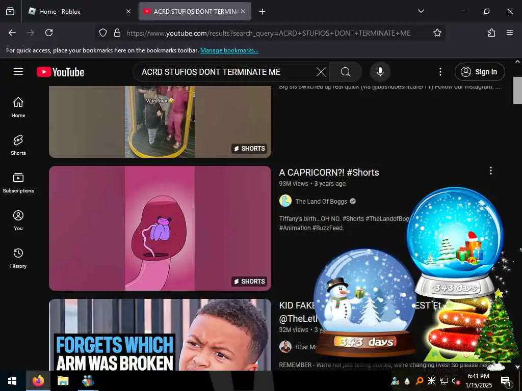Play the Wait for it Shorts thumbnail
Screen dimensions: 522x391
pyautogui.click(x=160, y=122)
